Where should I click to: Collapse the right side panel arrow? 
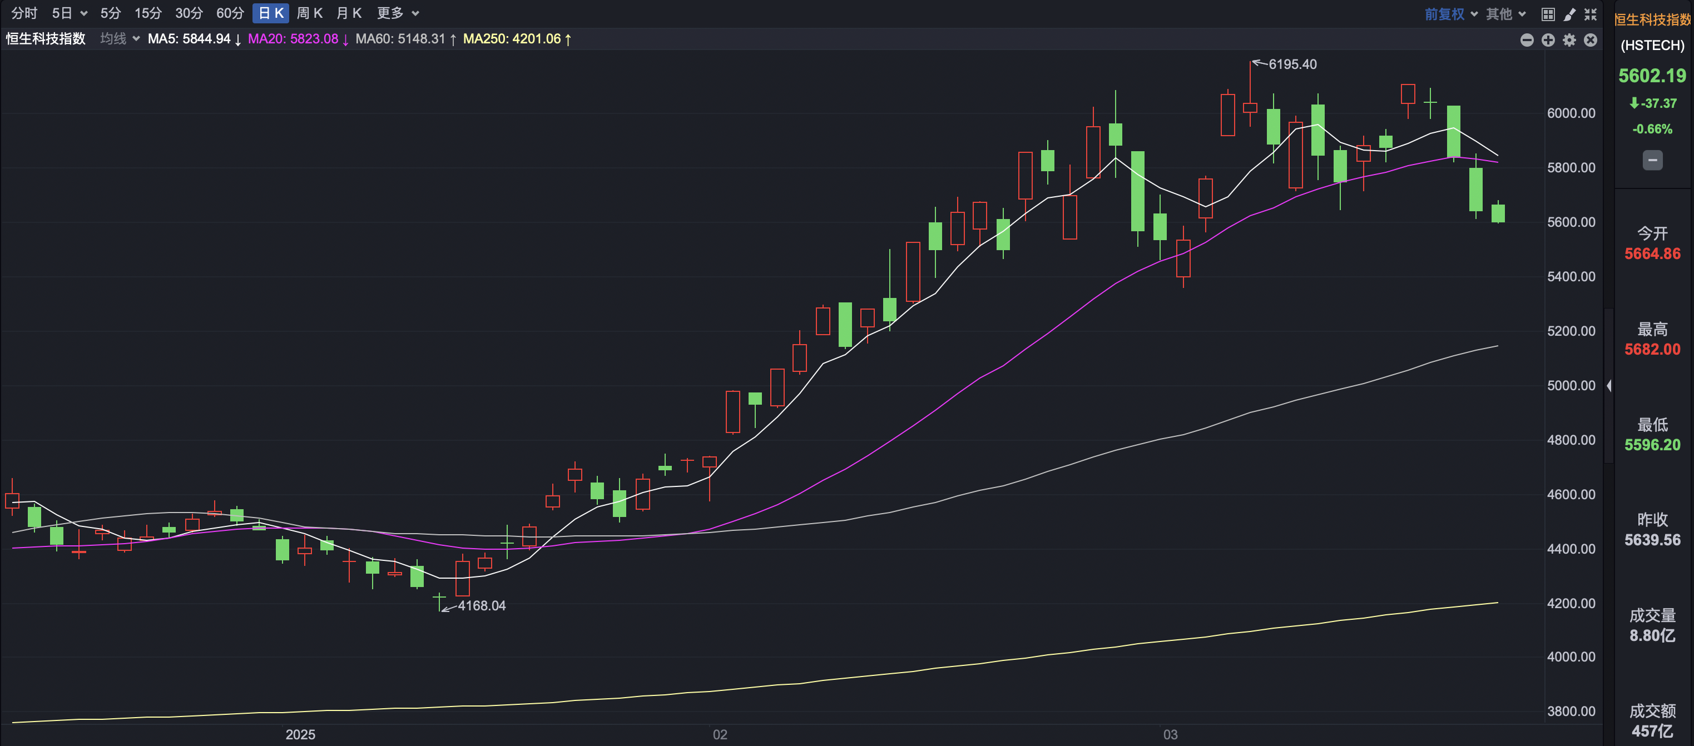[x=1608, y=386]
